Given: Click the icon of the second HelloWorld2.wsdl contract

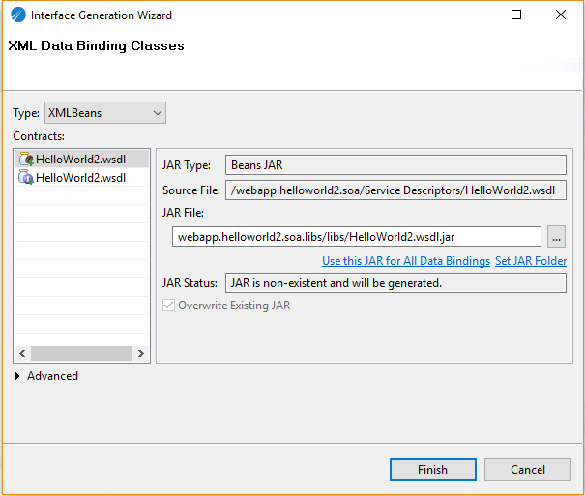Looking at the screenshot, I should click(26, 178).
